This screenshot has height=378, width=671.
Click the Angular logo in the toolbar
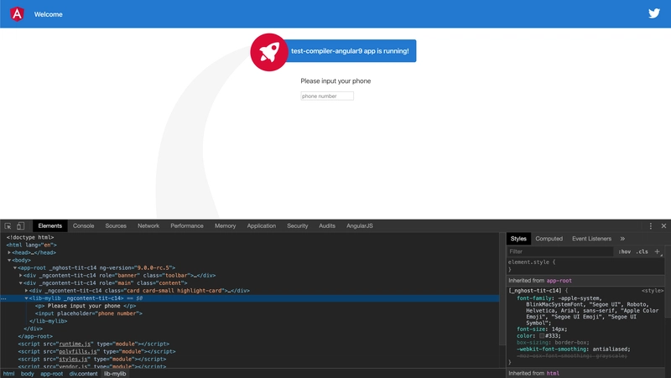coord(17,14)
